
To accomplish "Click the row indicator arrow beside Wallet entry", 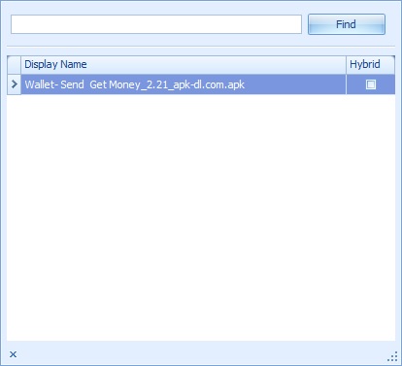I will coord(14,84).
